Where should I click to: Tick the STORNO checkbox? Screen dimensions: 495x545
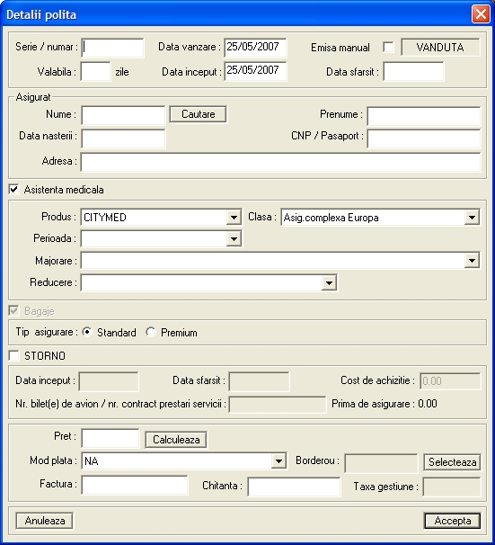[x=13, y=355]
